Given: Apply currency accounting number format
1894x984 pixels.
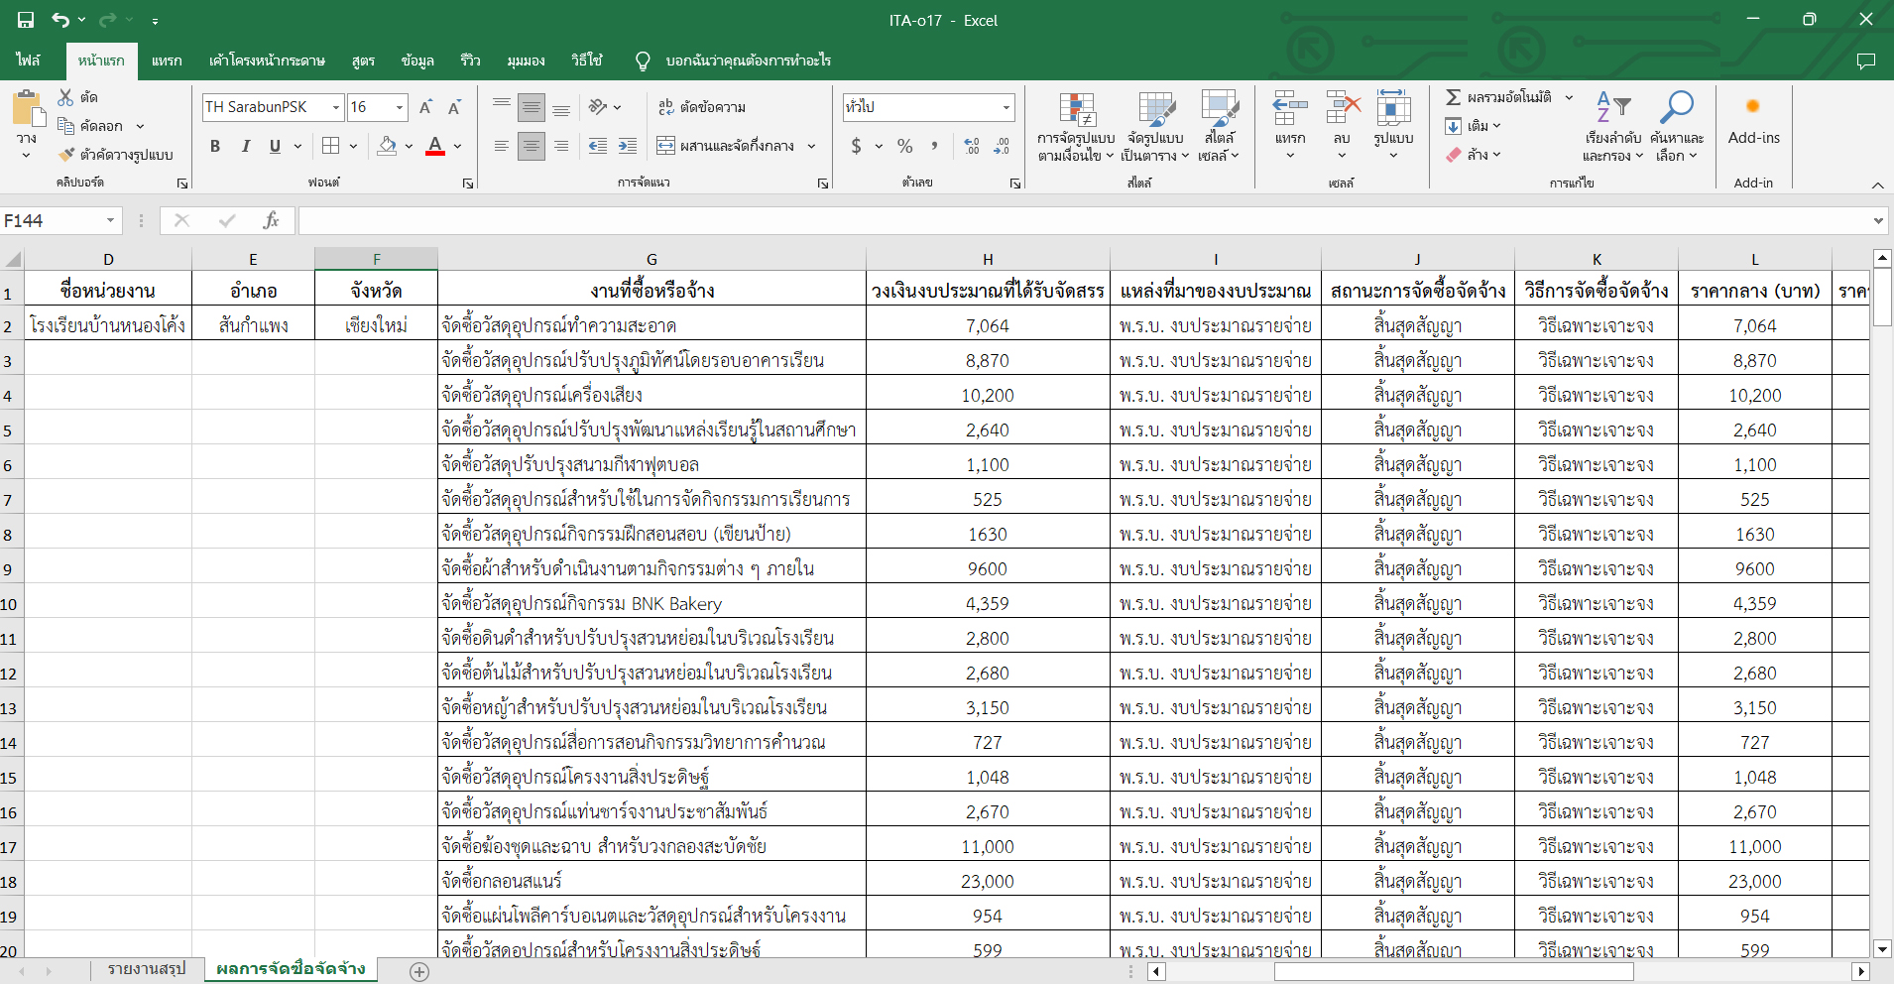Looking at the screenshot, I should click(857, 146).
